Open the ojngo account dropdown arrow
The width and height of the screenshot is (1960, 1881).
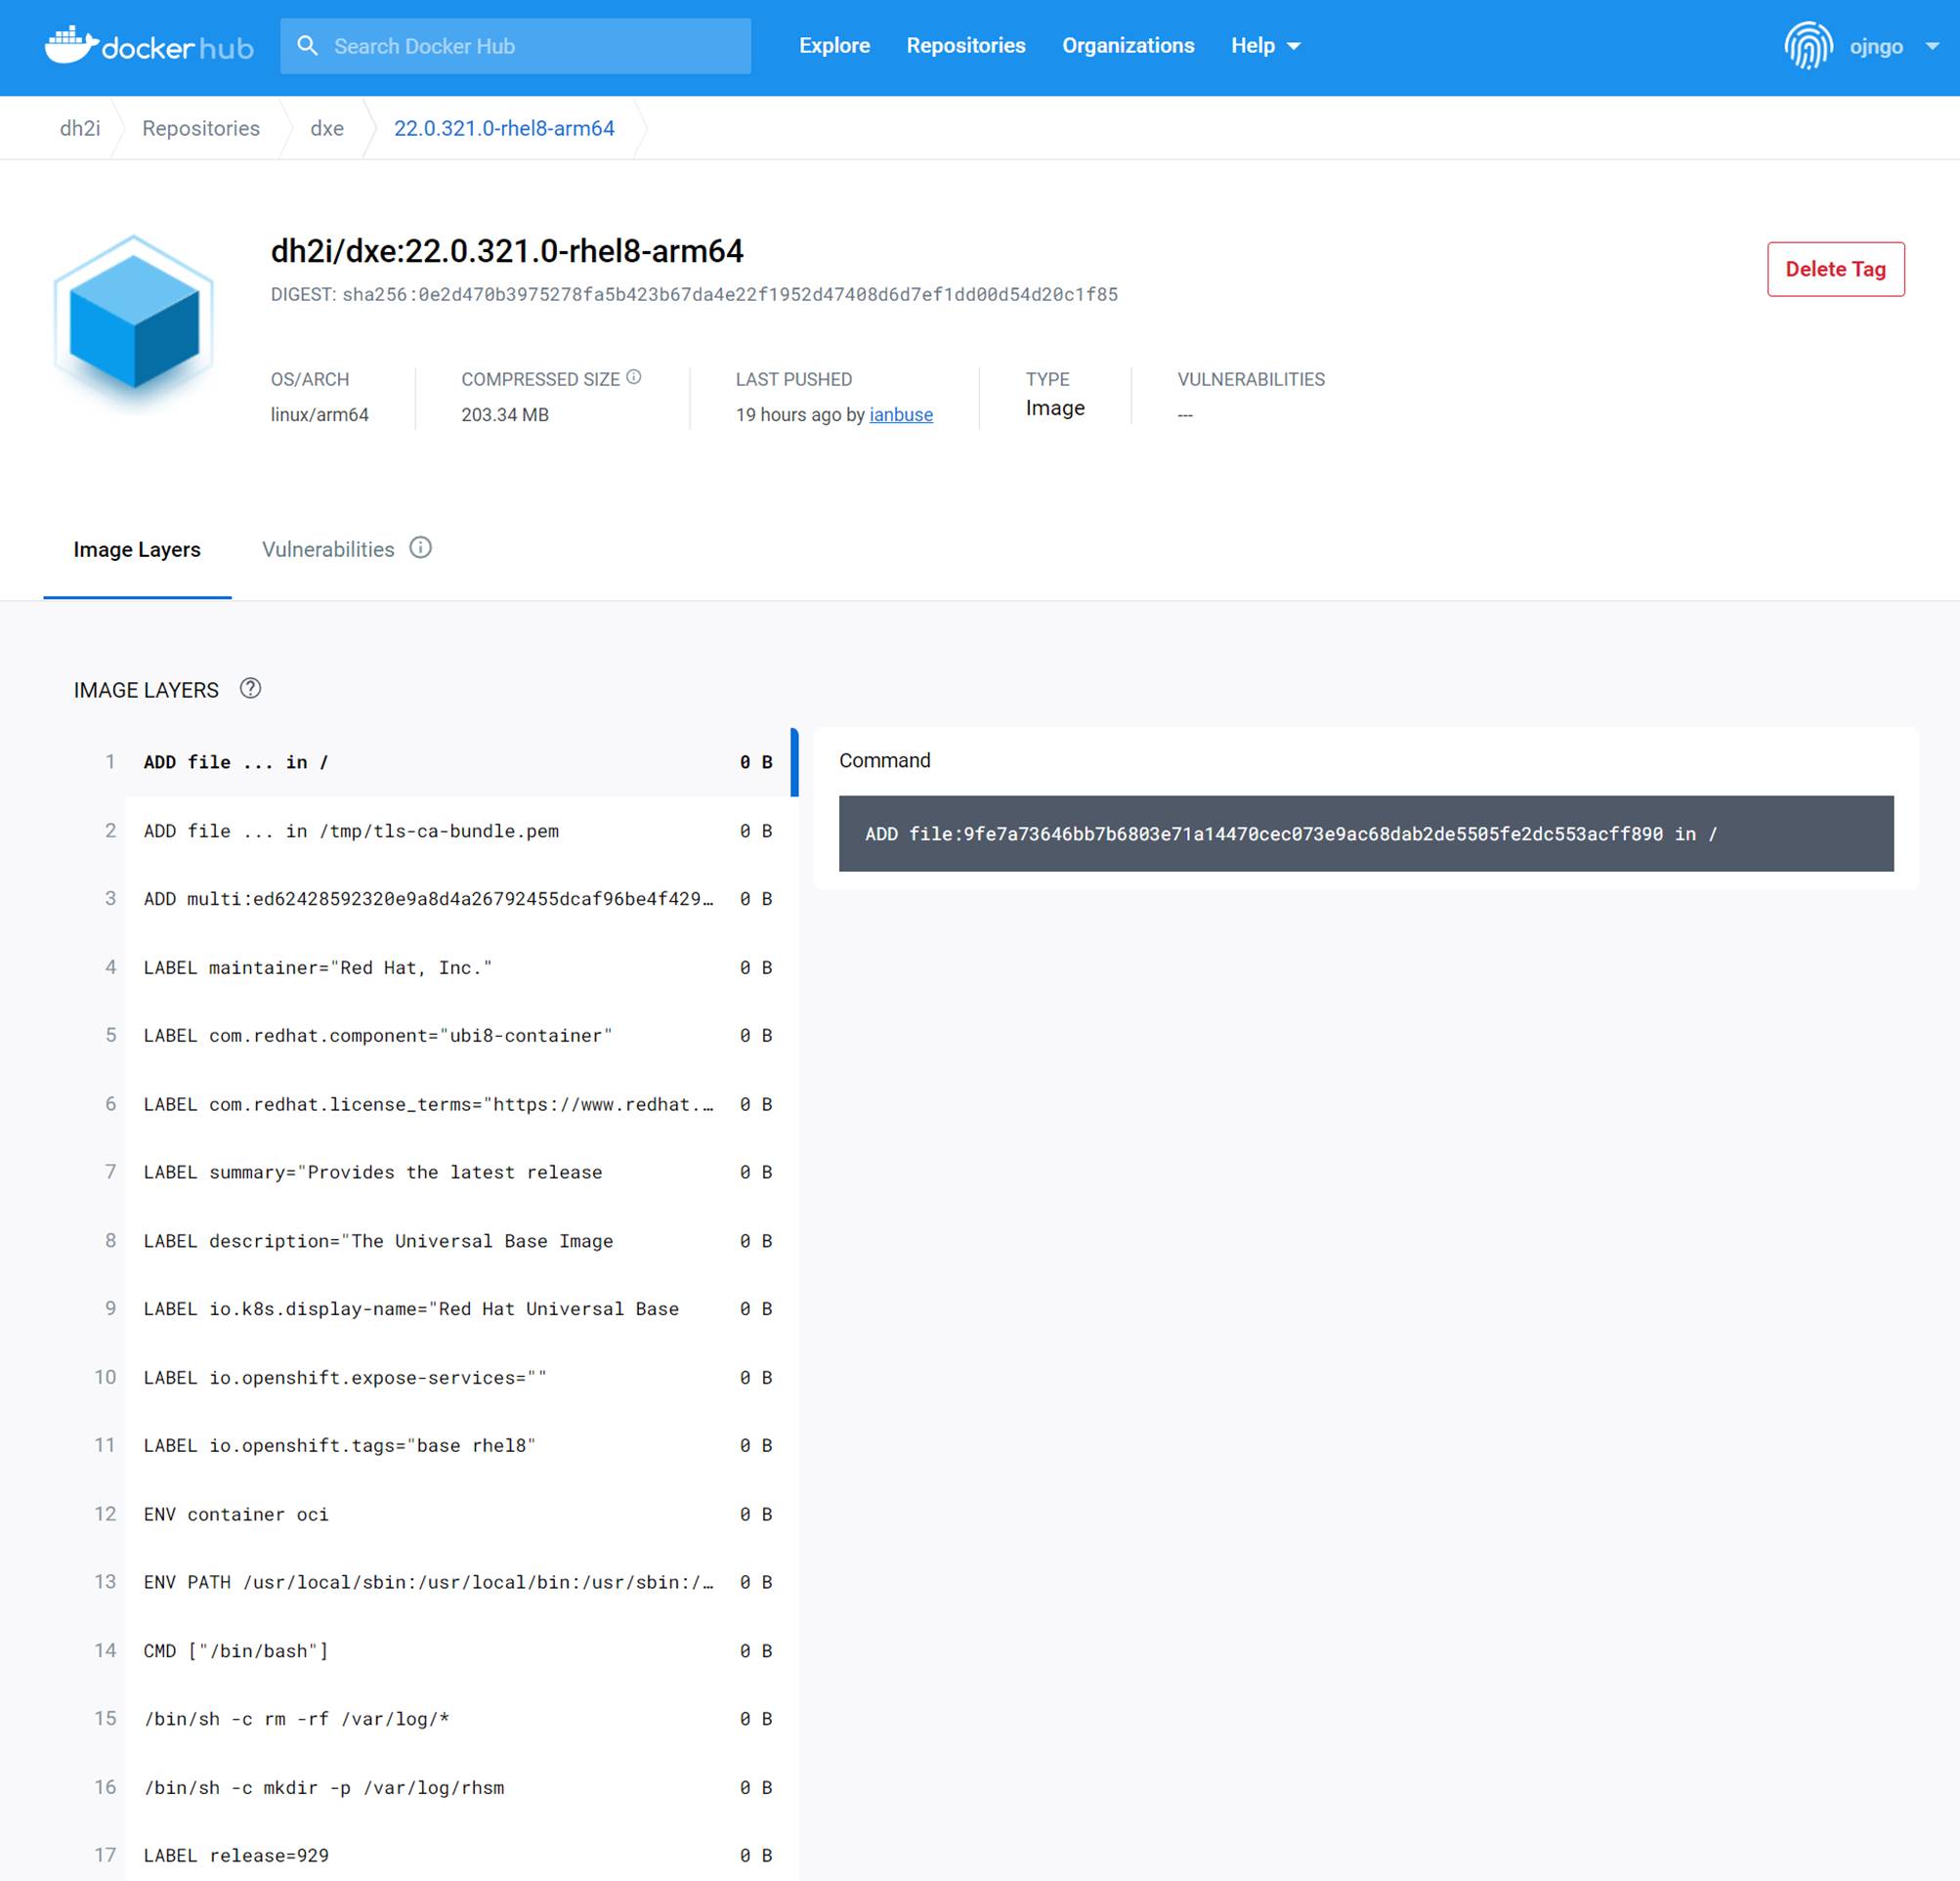pos(1931,46)
